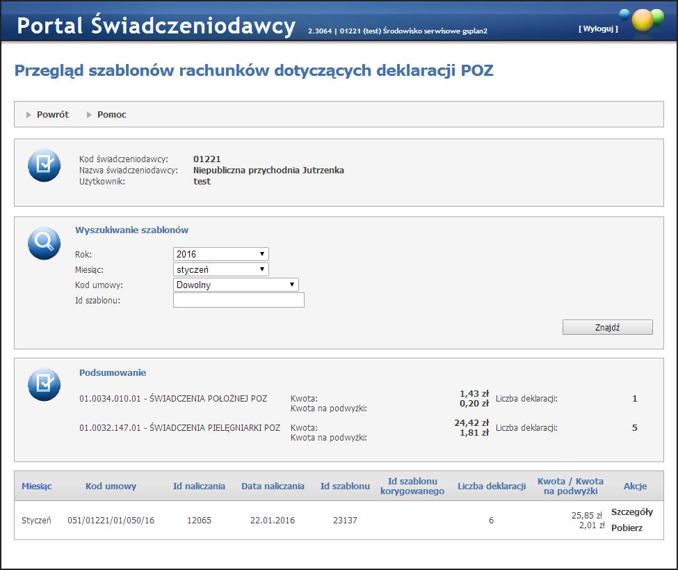Select Id naliczania value 12065
Screen dimensions: 678x570
tap(199, 520)
